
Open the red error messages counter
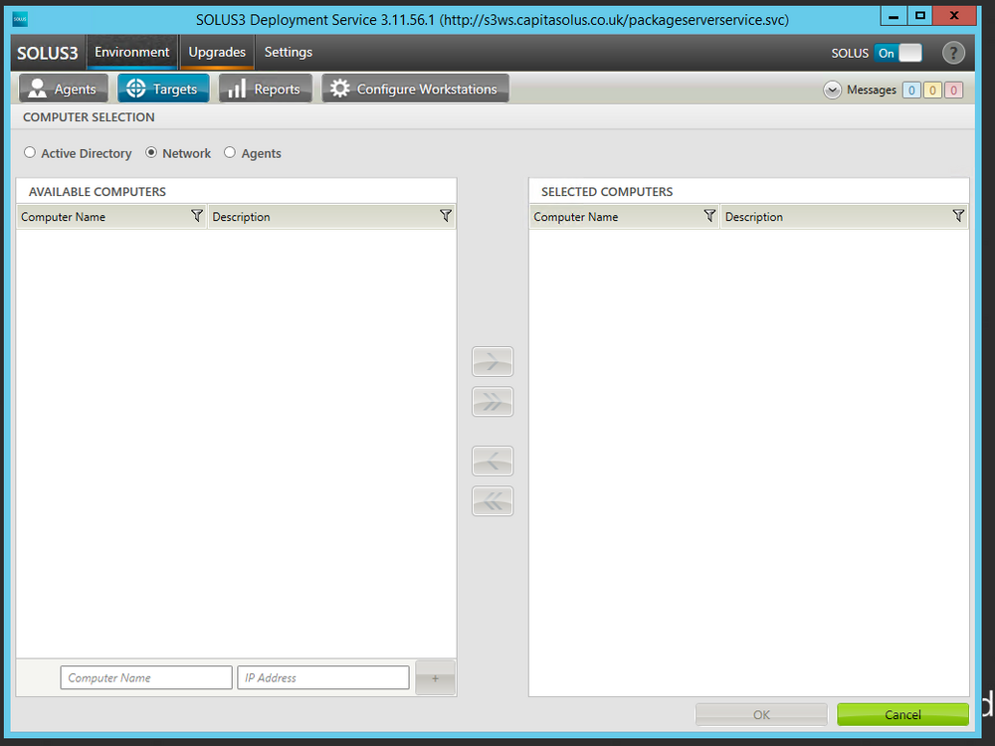pos(953,91)
